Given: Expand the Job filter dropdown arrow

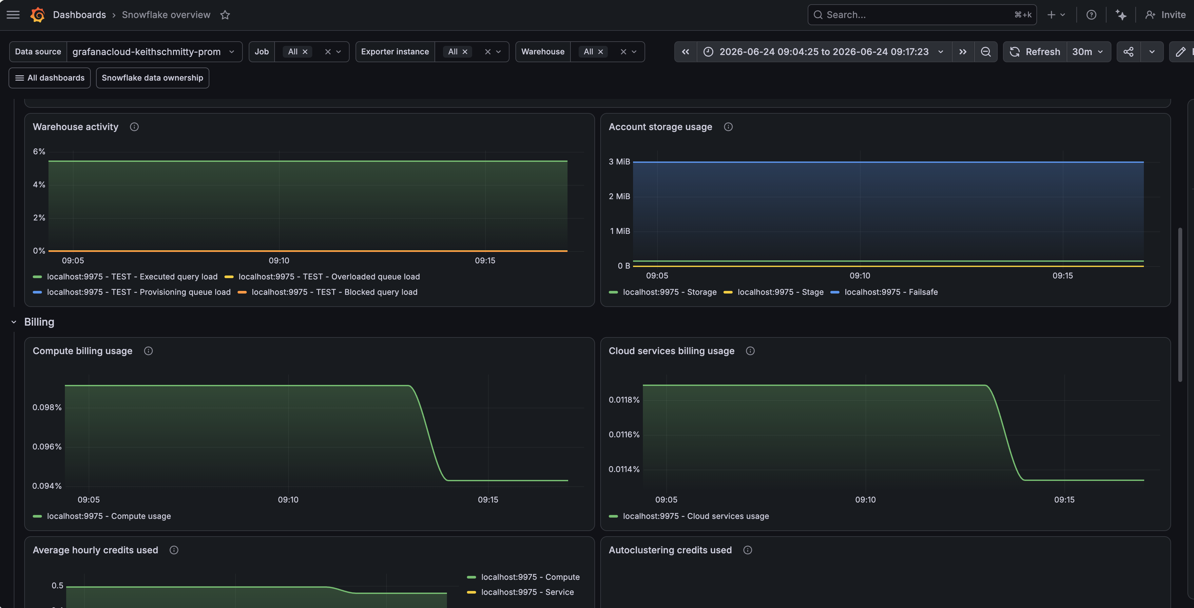Looking at the screenshot, I should 339,51.
